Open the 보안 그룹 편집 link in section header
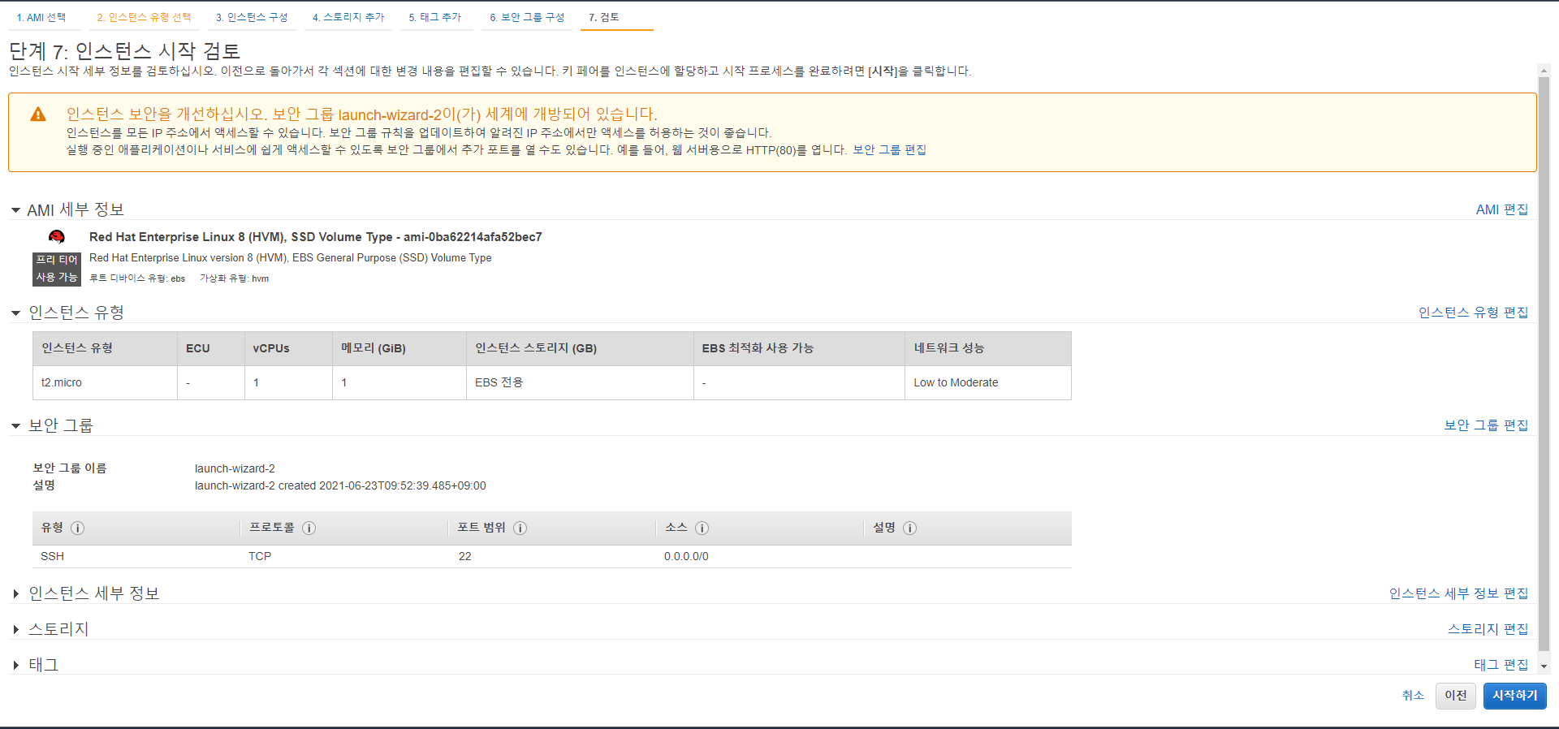 pyautogui.click(x=1486, y=425)
